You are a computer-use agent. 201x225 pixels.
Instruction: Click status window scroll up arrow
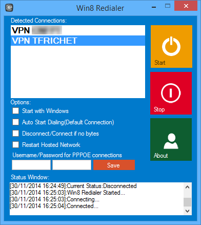pos(188,187)
